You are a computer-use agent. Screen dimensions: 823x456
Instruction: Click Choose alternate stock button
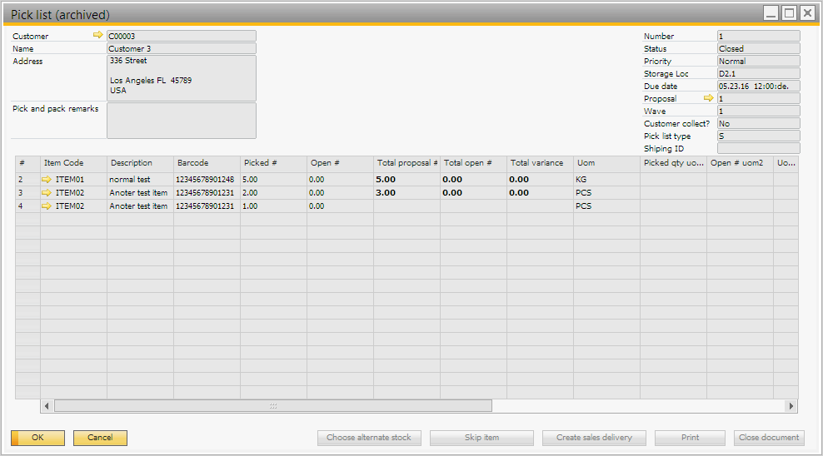(x=369, y=438)
